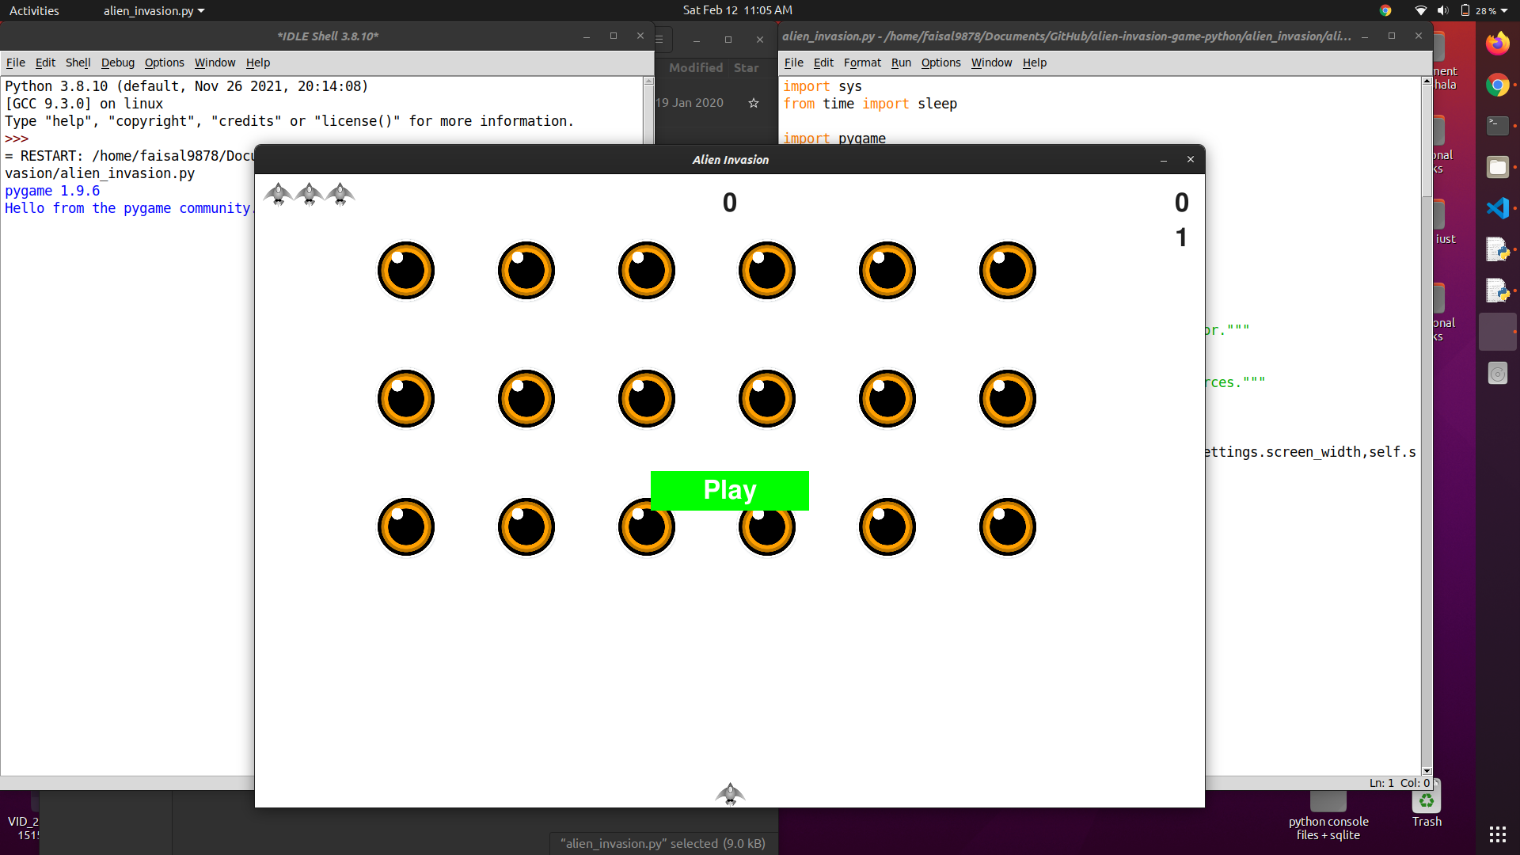Open Shell menu in IDLE Shell window
The width and height of the screenshot is (1520, 855).
78,63
